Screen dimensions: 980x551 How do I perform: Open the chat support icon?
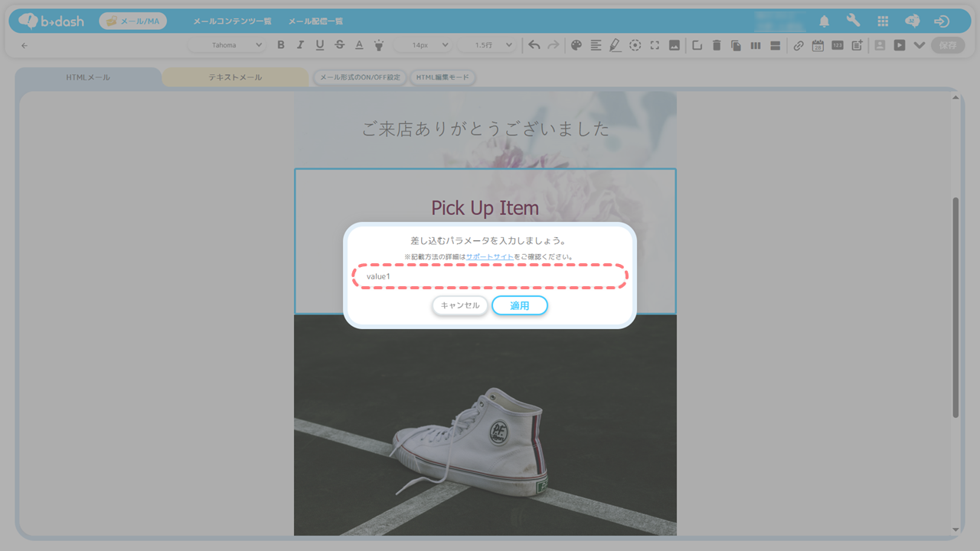click(912, 21)
